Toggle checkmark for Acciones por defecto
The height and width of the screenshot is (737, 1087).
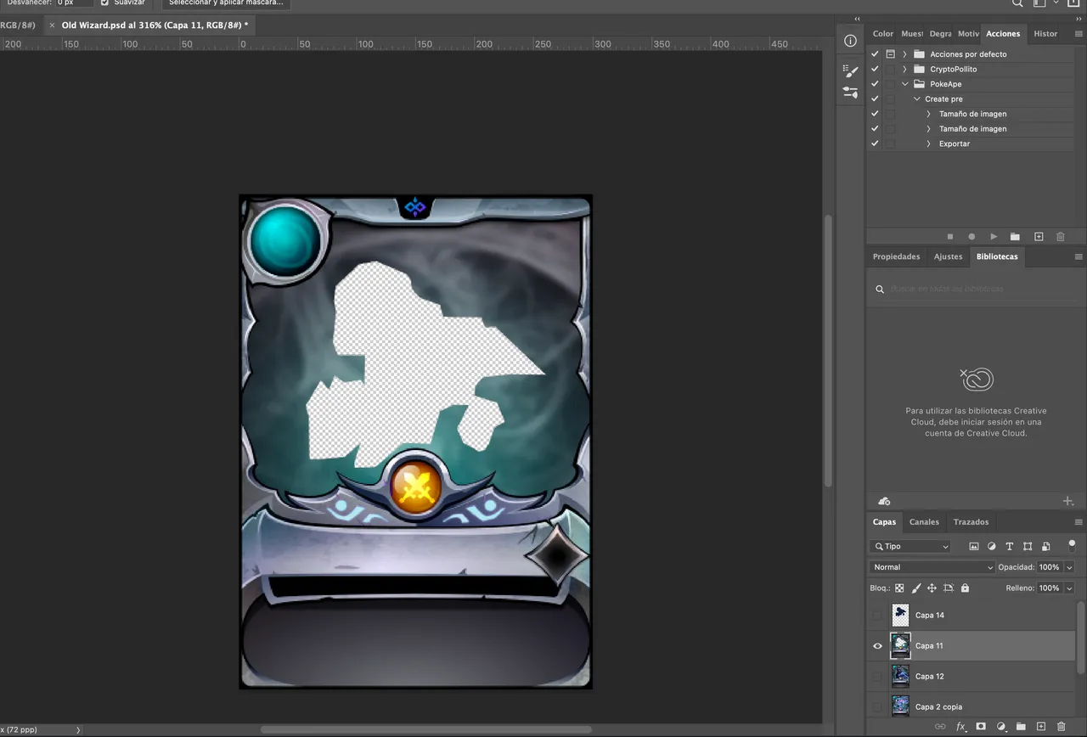click(x=875, y=53)
